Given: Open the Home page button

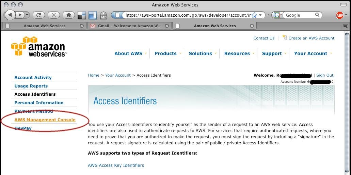Looking at the screenshot, I should coord(69,15).
